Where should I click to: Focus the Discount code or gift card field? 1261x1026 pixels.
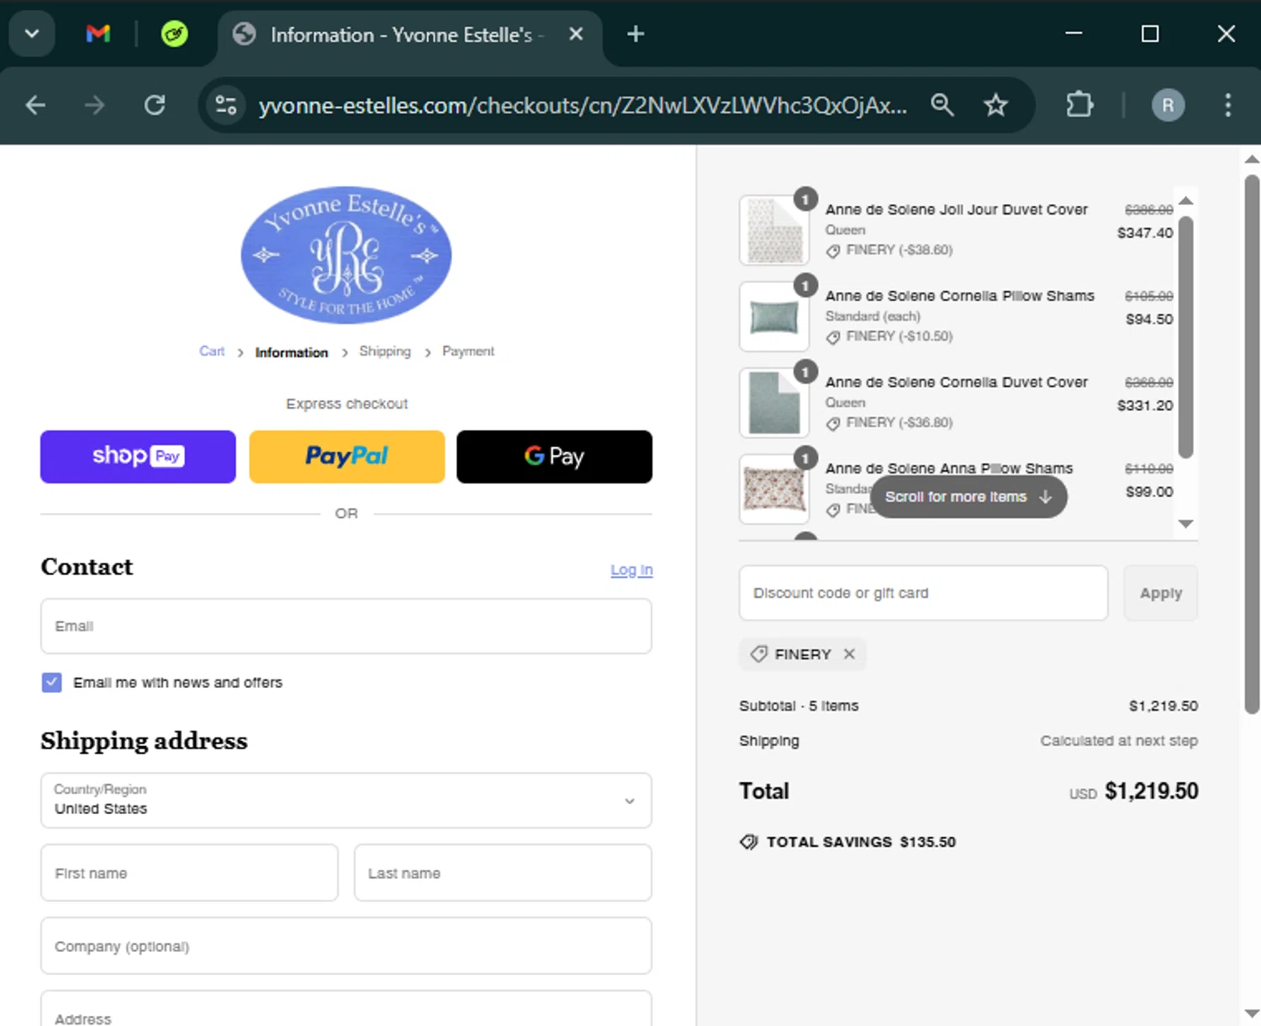point(923,593)
